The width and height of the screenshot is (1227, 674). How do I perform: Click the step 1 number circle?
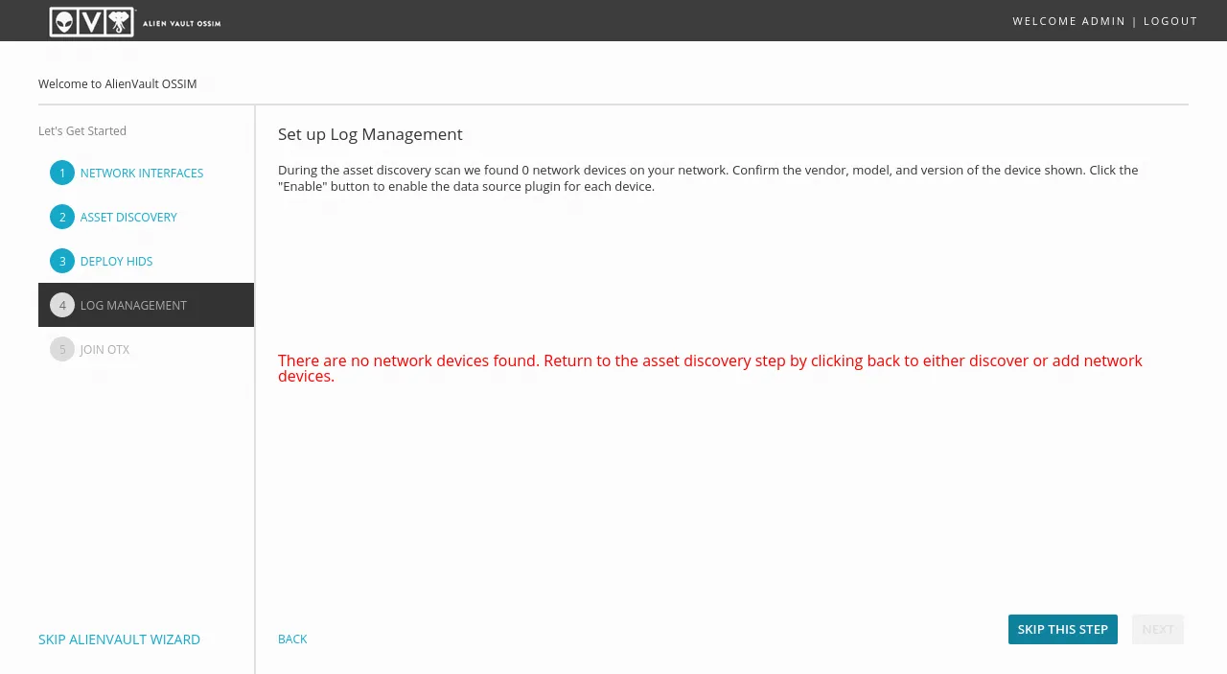coord(62,173)
